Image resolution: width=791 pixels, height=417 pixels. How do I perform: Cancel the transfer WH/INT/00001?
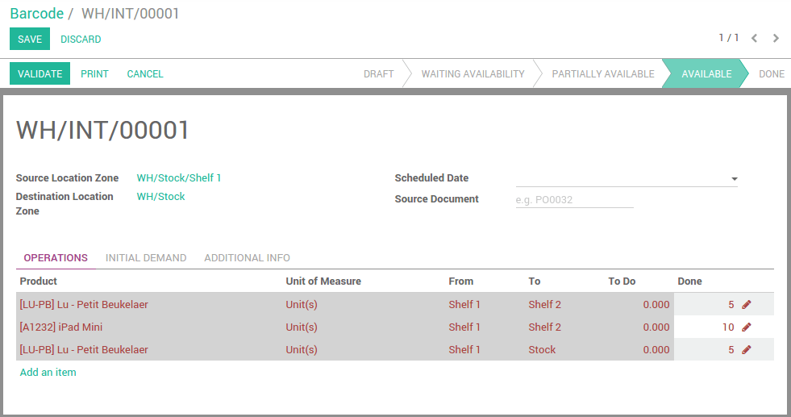coord(145,73)
